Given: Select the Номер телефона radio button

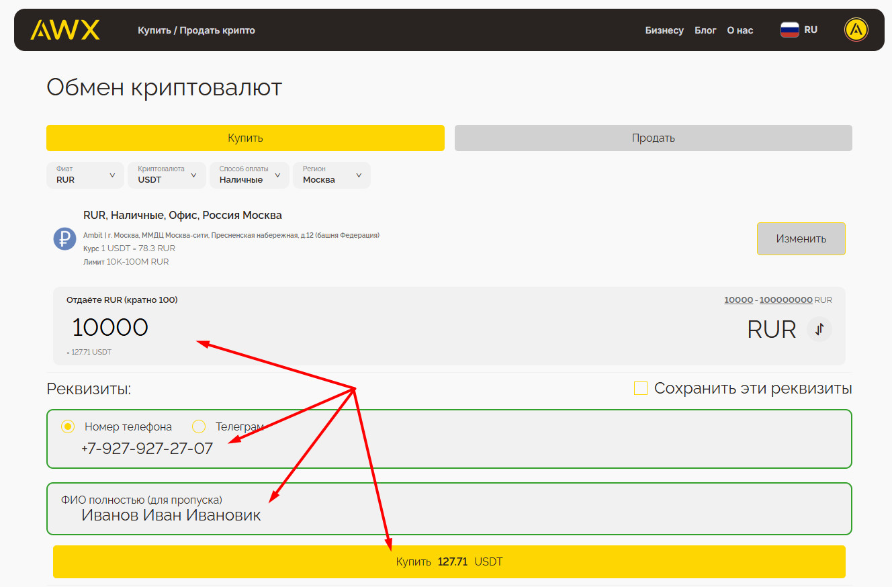Looking at the screenshot, I should [68, 426].
